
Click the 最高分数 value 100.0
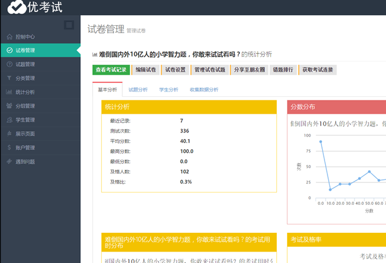(186, 151)
